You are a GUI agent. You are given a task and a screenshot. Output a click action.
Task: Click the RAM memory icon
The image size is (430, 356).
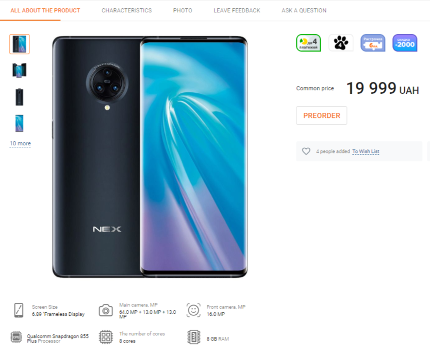194,337
